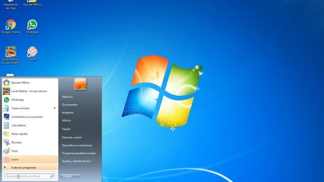Open Ayuda y soporte técnico

click(x=76, y=161)
